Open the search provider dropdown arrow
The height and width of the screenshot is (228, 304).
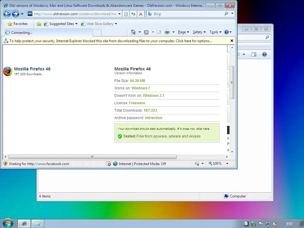point(232,14)
